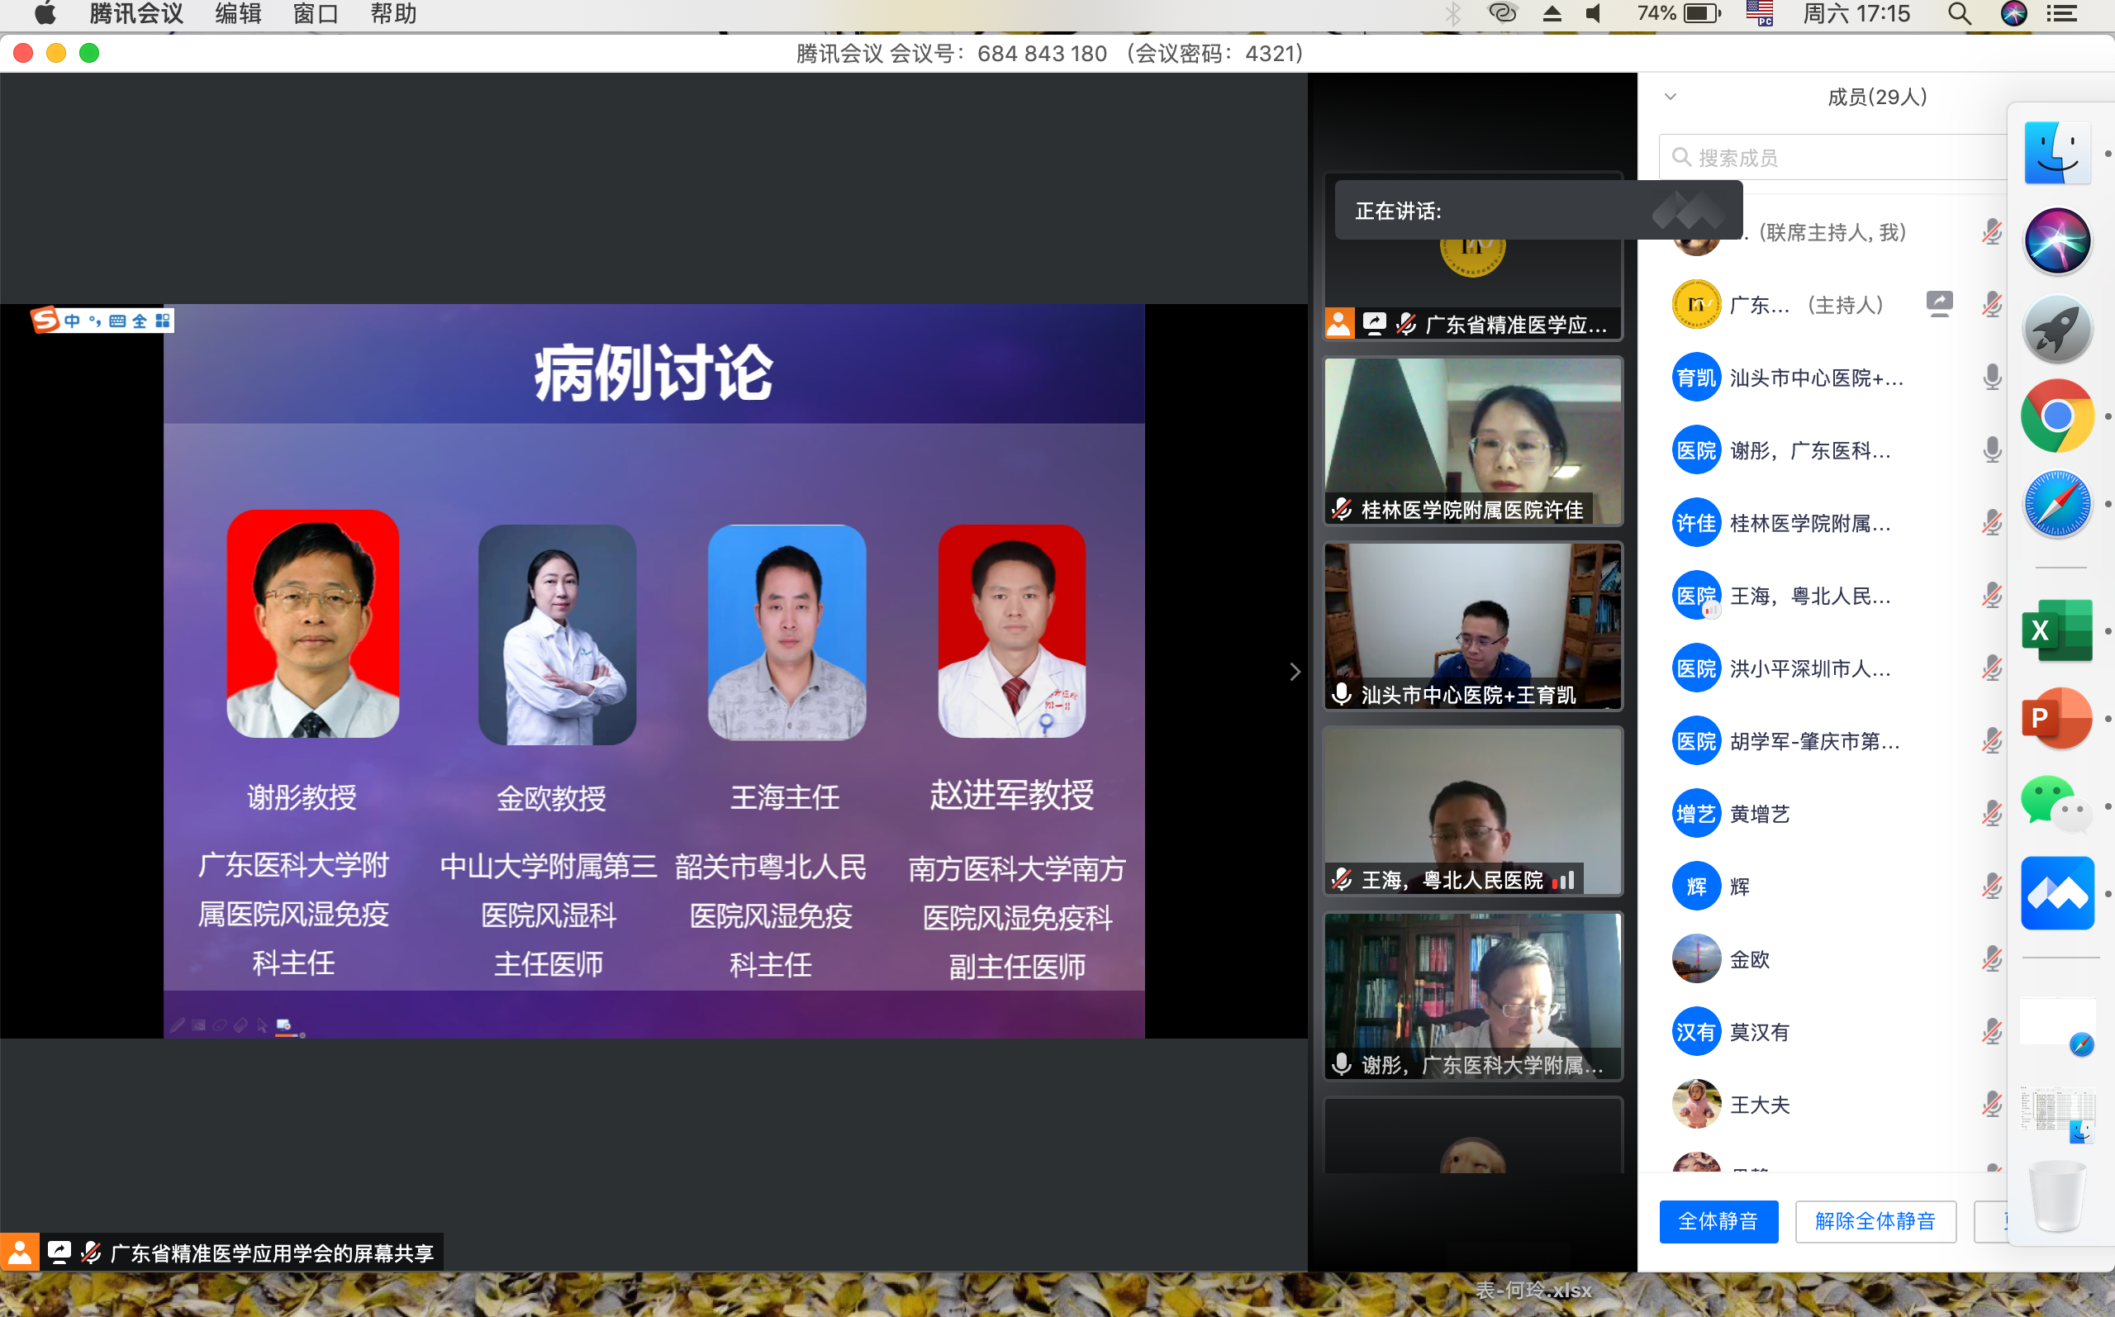Image resolution: width=2115 pixels, height=1317 pixels.
Task: Click the 解除全体静音 button
Action: (x=1875, y=1221)
